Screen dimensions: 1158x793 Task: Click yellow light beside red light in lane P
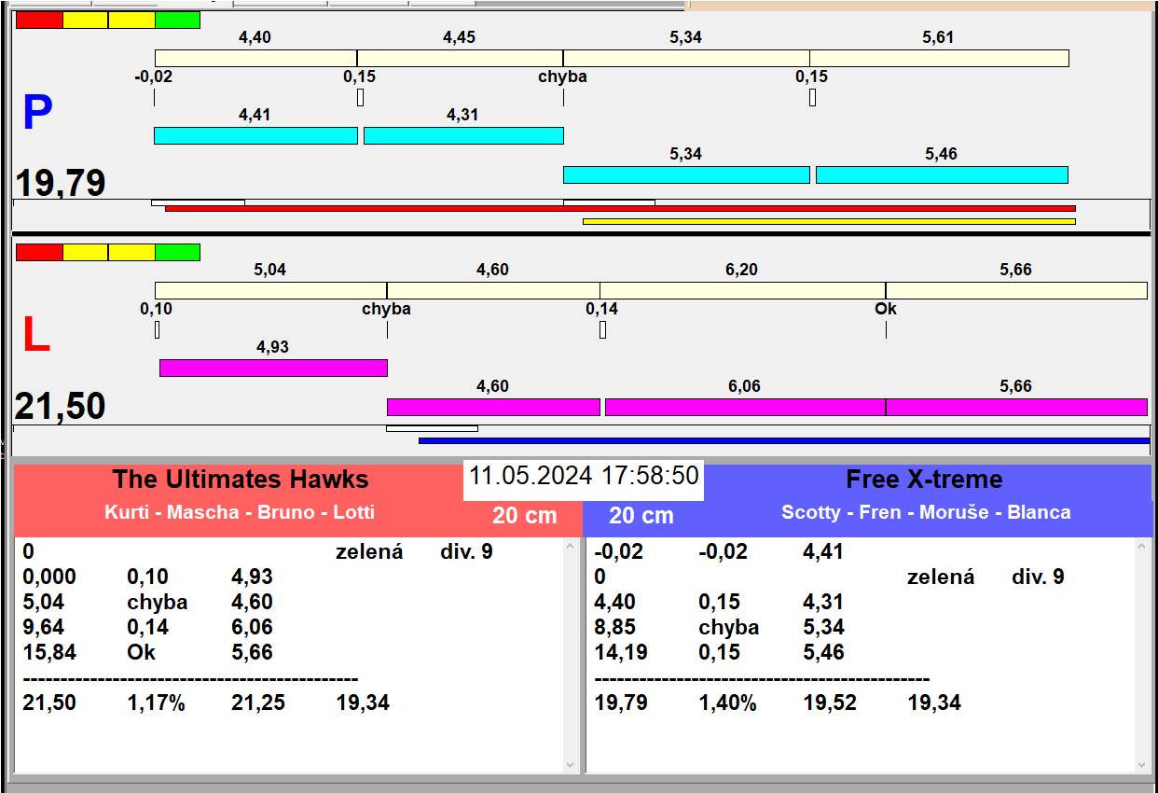(x=85, y=20)
